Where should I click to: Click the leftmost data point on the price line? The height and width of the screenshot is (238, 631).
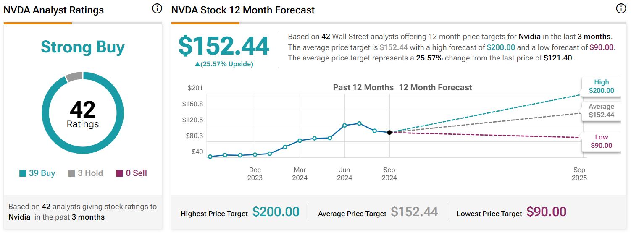coord(210,157)
